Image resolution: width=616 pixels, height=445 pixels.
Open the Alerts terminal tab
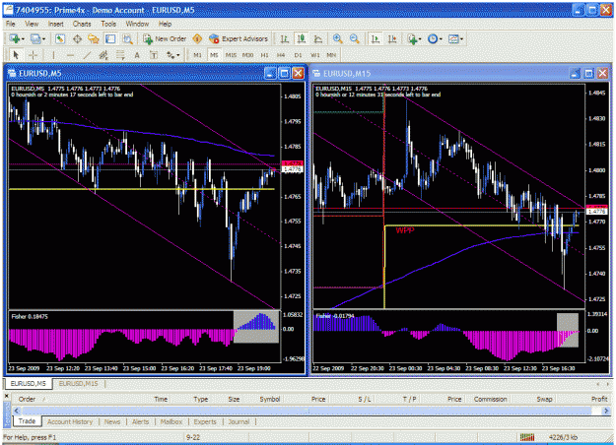point(140,421)
